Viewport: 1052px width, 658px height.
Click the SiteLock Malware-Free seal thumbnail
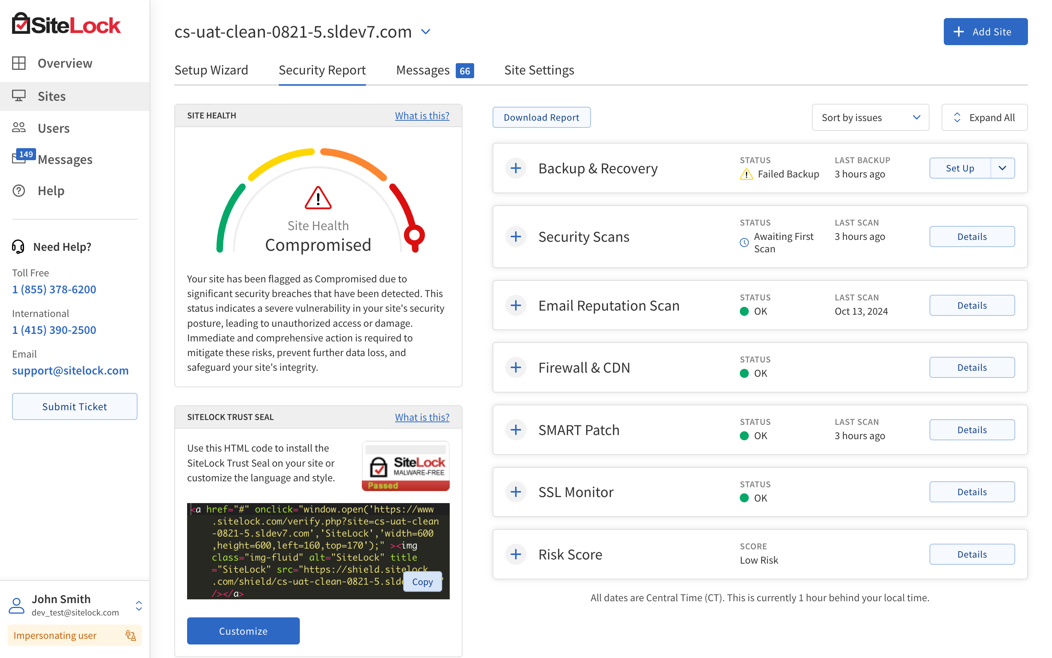tap(406, 466)
